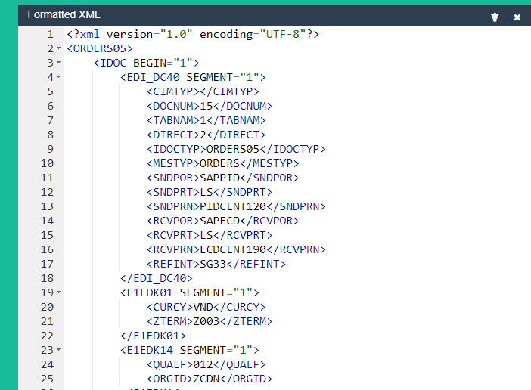531x390 pixels.
Task: Click the Formatted XML panel title
Action: coord(64,15)
